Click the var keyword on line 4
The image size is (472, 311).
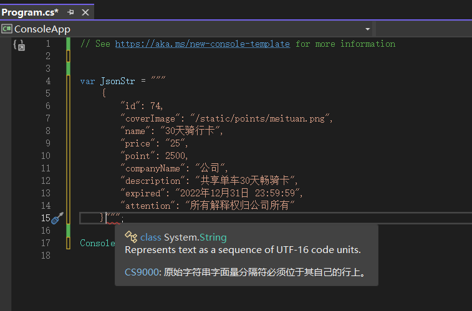(x=87, y=81)
